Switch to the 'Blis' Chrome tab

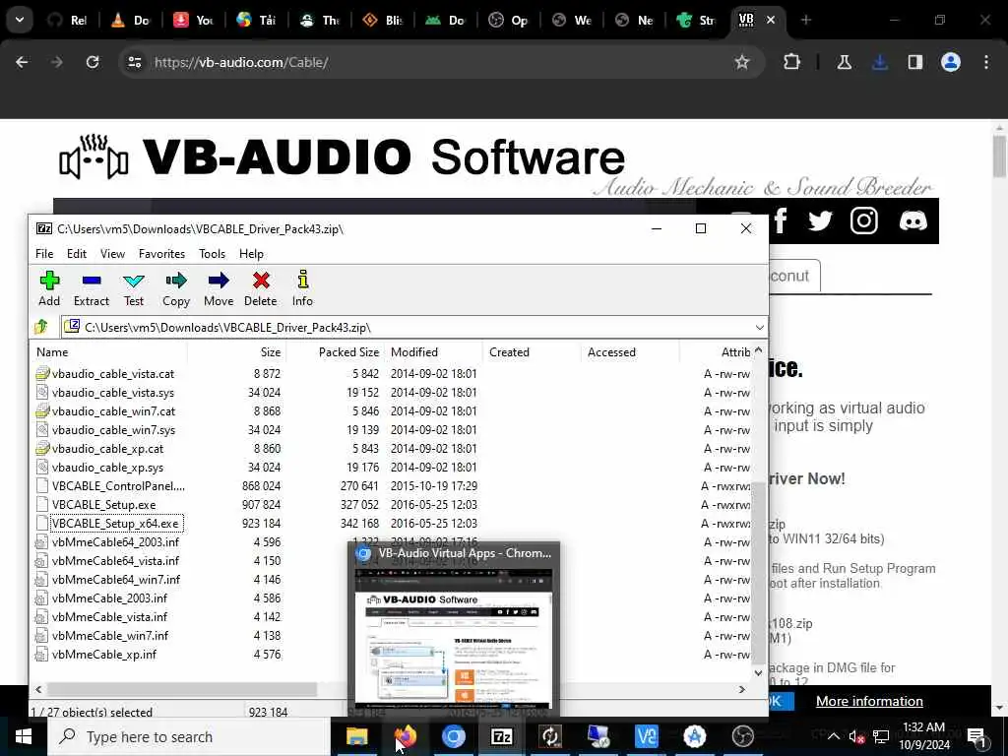(x=384, y=20)
